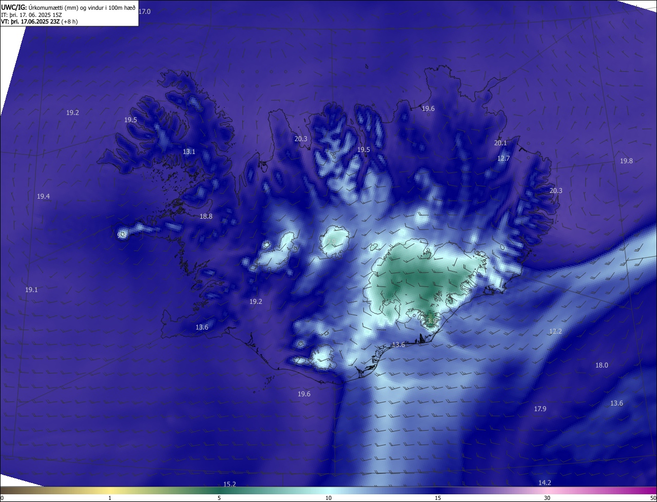Click the 12.7 value label on the map
Screen dimensions: 657x502
click(504, 159)
